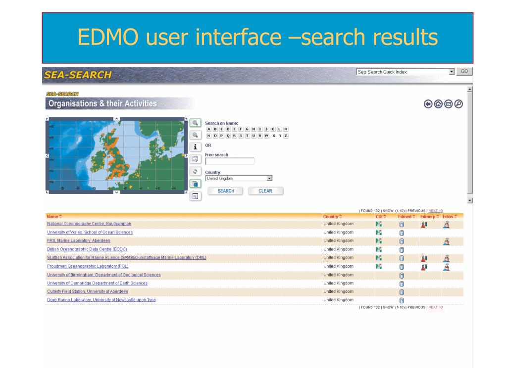Click scrollbar up arrow of the page
507x380 pixels.
point(470,89)
